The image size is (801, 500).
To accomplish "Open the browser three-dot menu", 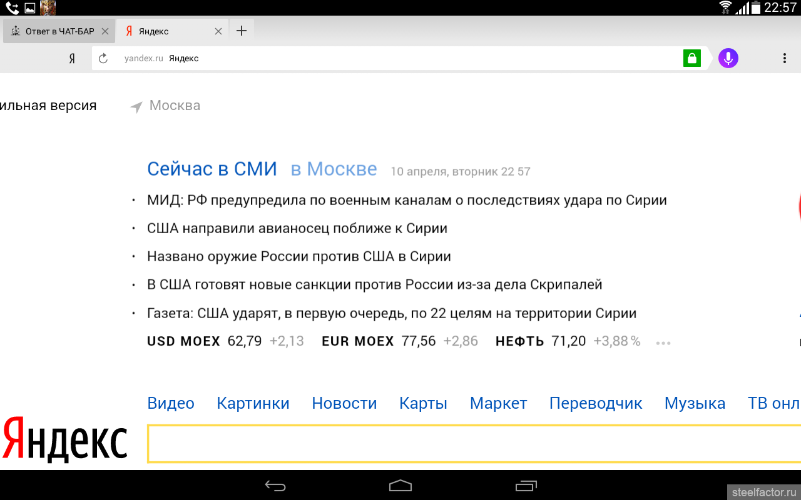I will coord(784,58).
